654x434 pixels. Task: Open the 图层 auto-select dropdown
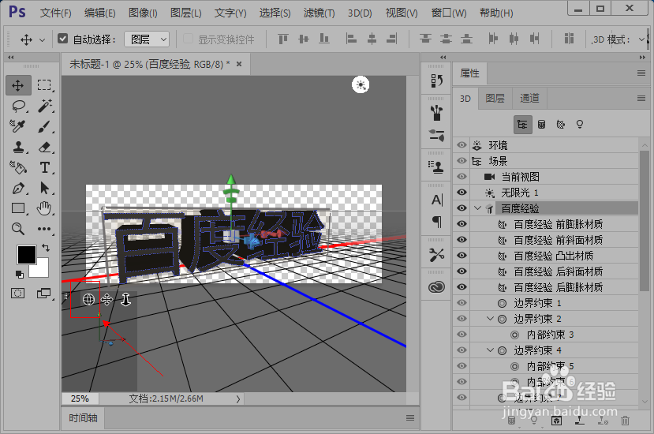pyautogui.click(x=147, y=39)
